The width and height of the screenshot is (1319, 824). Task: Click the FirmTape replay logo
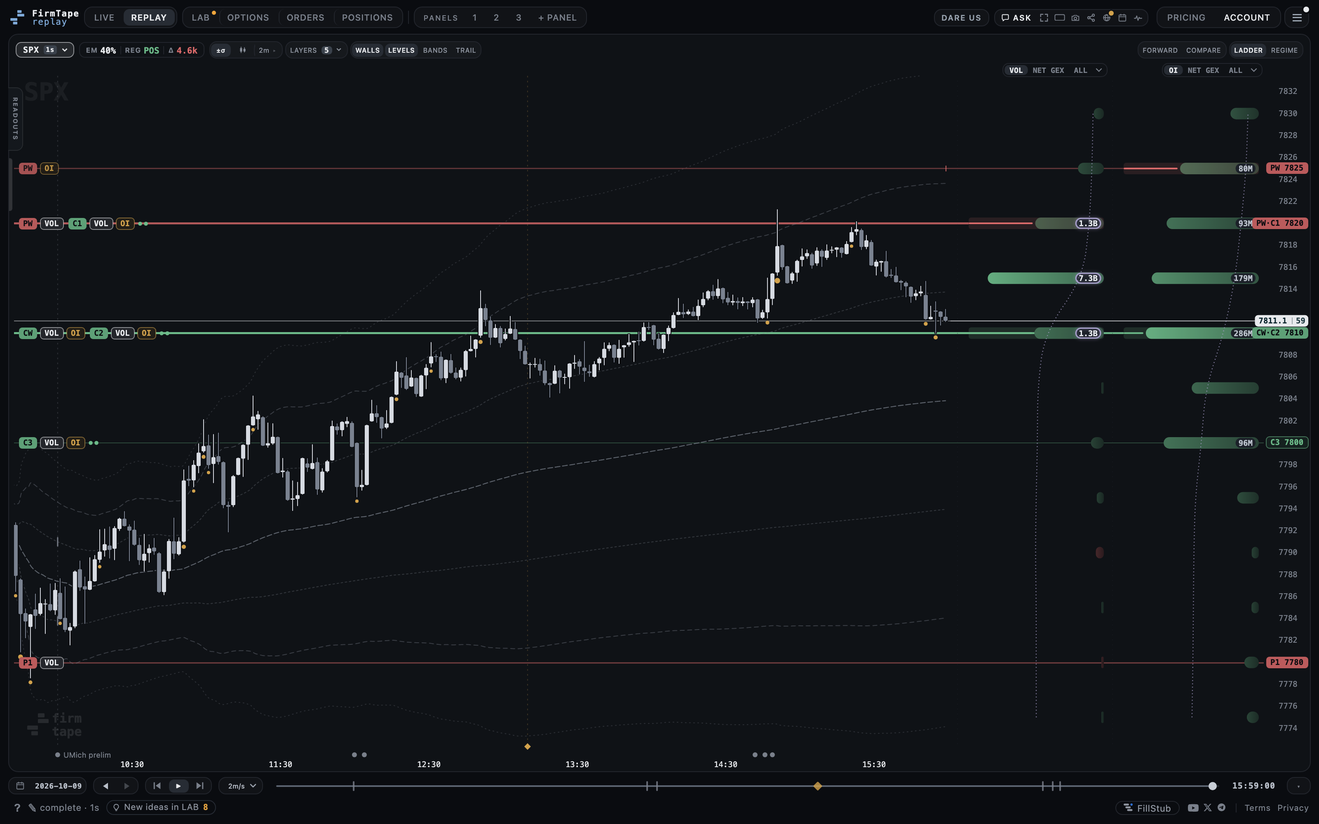[45, 17]
